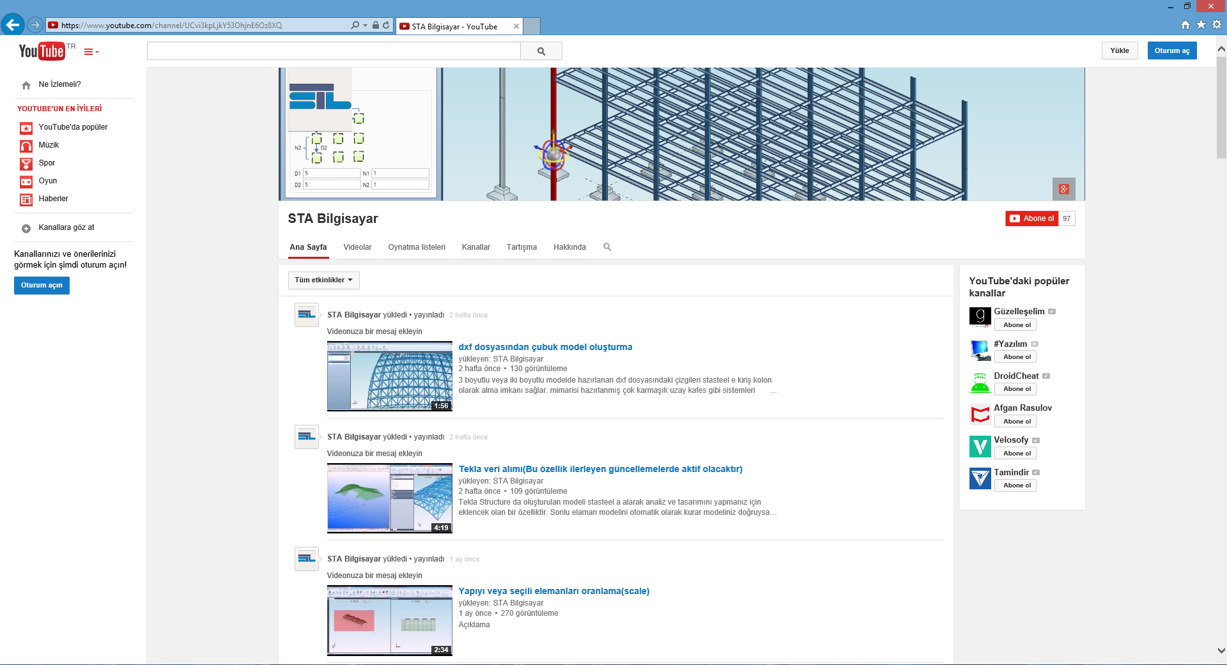The height and width of the screenshot is (665, 1227).
Task: Click the Güzelleşelim channel avatar
Action: (x=980, y=317)
